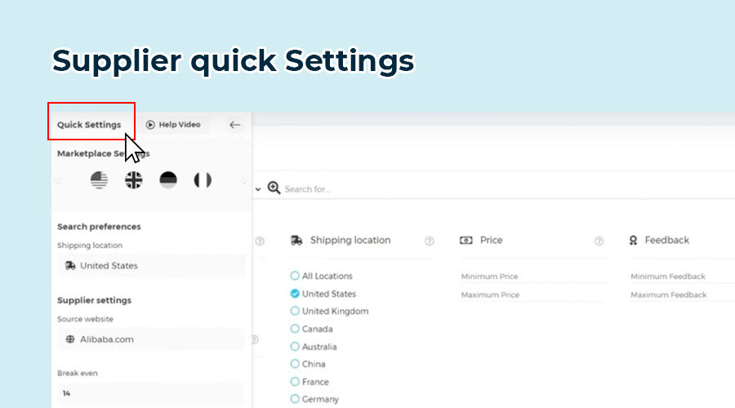This screenshot has height=408, width=735.
Task: Choose the United Kingdom shipping location
Action: pyautogui.click(x=295, y=312)
